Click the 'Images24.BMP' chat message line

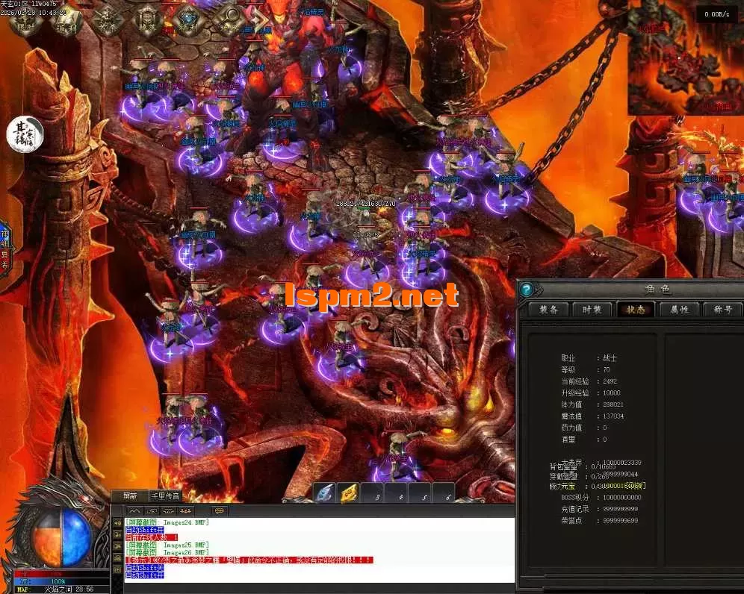[167, 522]
